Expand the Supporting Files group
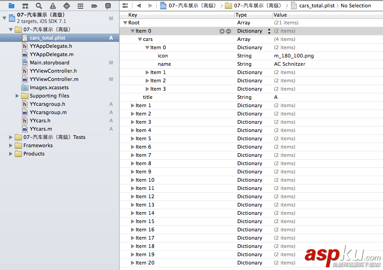 coord(17,96)
